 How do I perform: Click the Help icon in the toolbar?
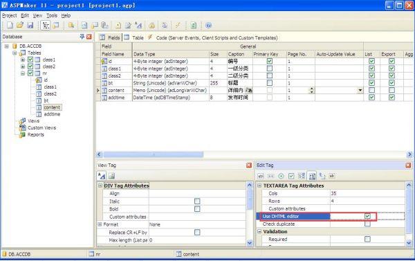208,26
